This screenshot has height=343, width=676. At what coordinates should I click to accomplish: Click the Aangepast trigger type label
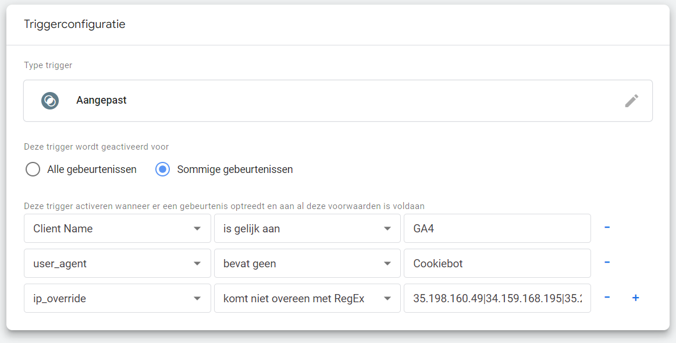tap(101, 100)
